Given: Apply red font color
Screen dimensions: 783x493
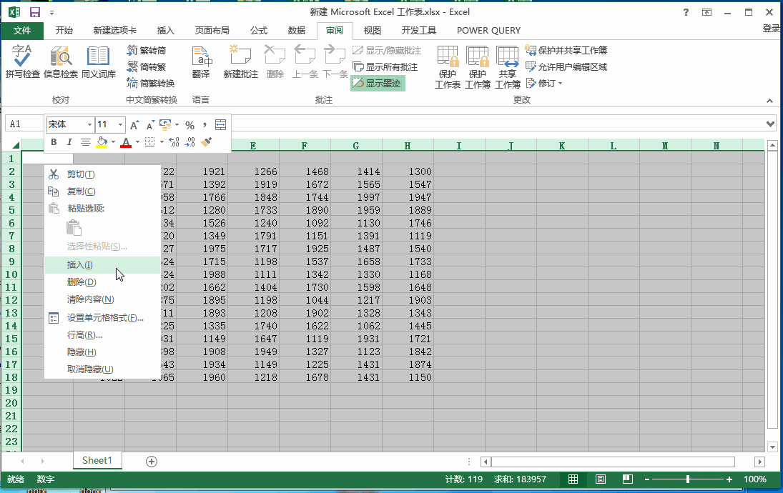Looking at the screenshot, I should 126,142.
